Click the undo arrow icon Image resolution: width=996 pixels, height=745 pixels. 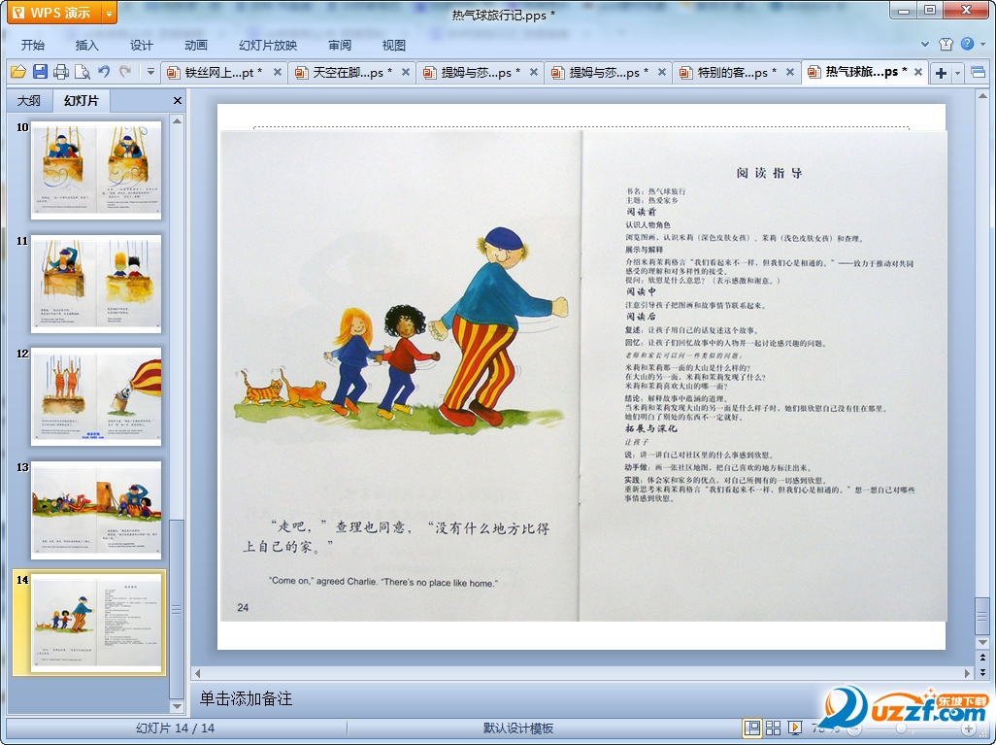click(x=104, y=72)
